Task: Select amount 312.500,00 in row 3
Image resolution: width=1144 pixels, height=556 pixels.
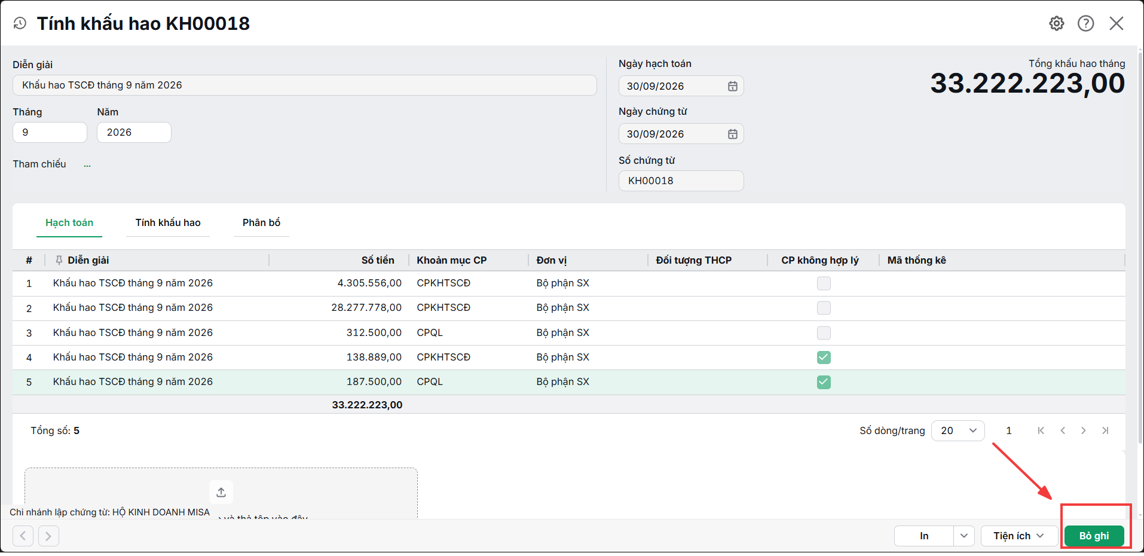Action: (374, 332)
